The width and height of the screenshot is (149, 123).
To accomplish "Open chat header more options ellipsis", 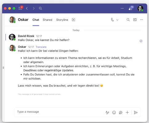I will coord(142,20).
